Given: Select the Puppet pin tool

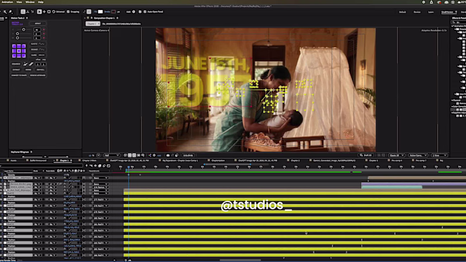Looking at the screenshot, I should tap(10, 12).
